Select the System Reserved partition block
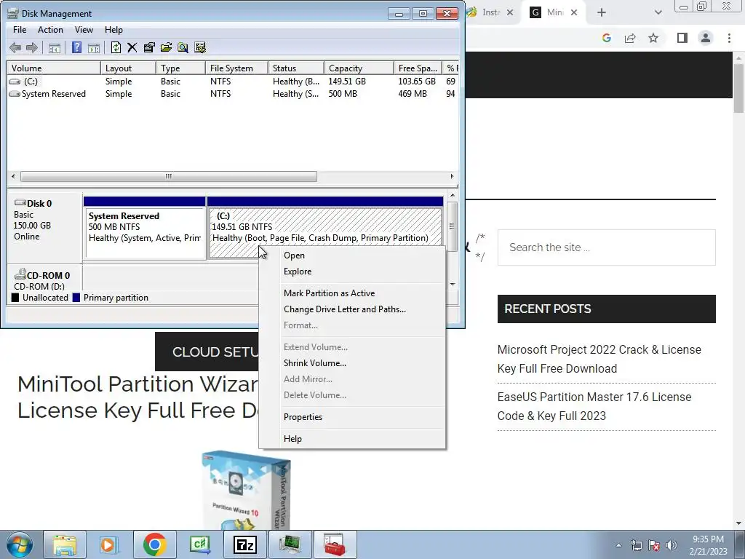The height and width of the screenshot is (559, 745). click(145, 233)
